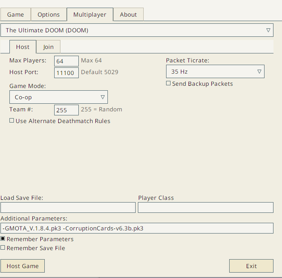Select the Host sub-tab
282x278 pixels.
(x=23, y=47)
